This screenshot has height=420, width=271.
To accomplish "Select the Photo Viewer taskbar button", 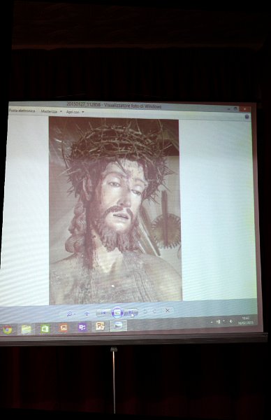I will point(118,325).
